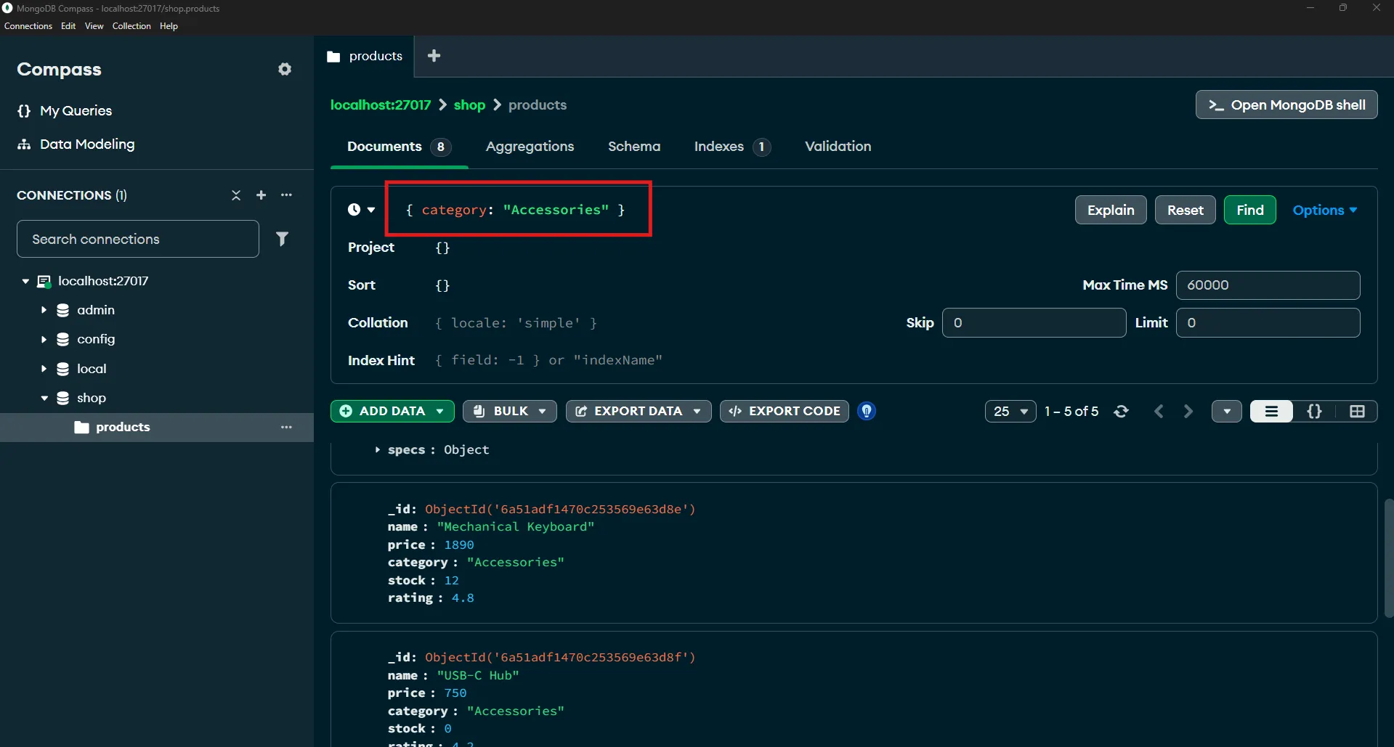Viewport: 1394px width, 747px height.
Task: Open the Help menu
Action: click(169, 26)
